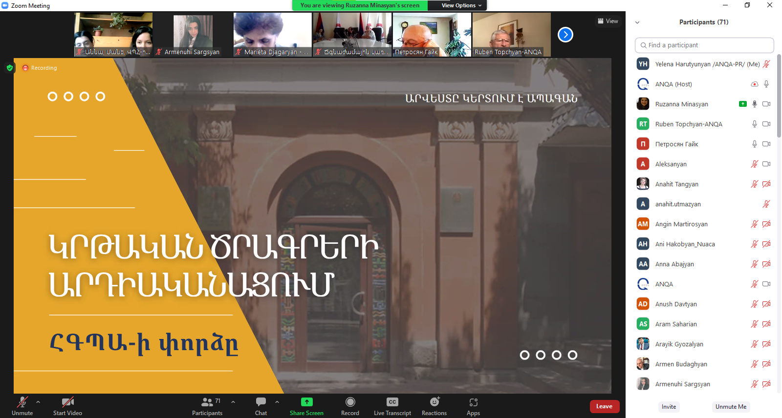The height and width of the screenshot is (418, 782).
Task: Open the Apps icon
Action: coord(473,402)
